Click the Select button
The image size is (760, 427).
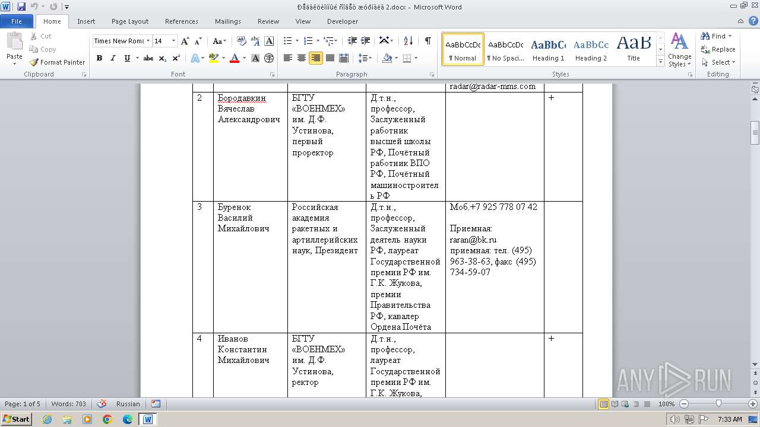click(x=718, y=62)
